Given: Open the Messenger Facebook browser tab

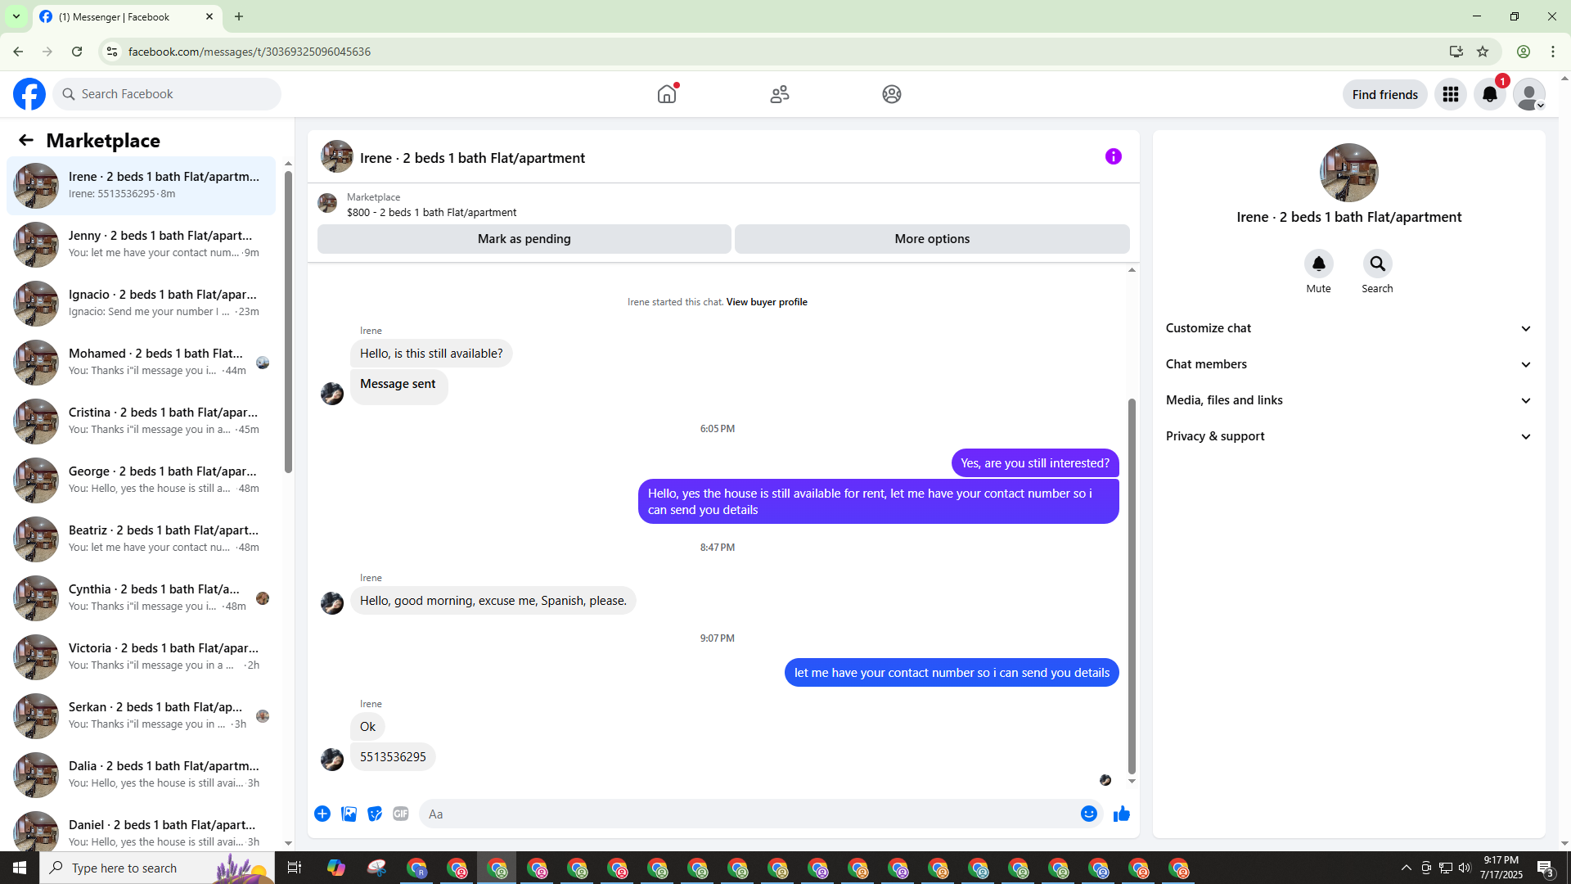Looking at the screenshot, I should click(127, 16).
